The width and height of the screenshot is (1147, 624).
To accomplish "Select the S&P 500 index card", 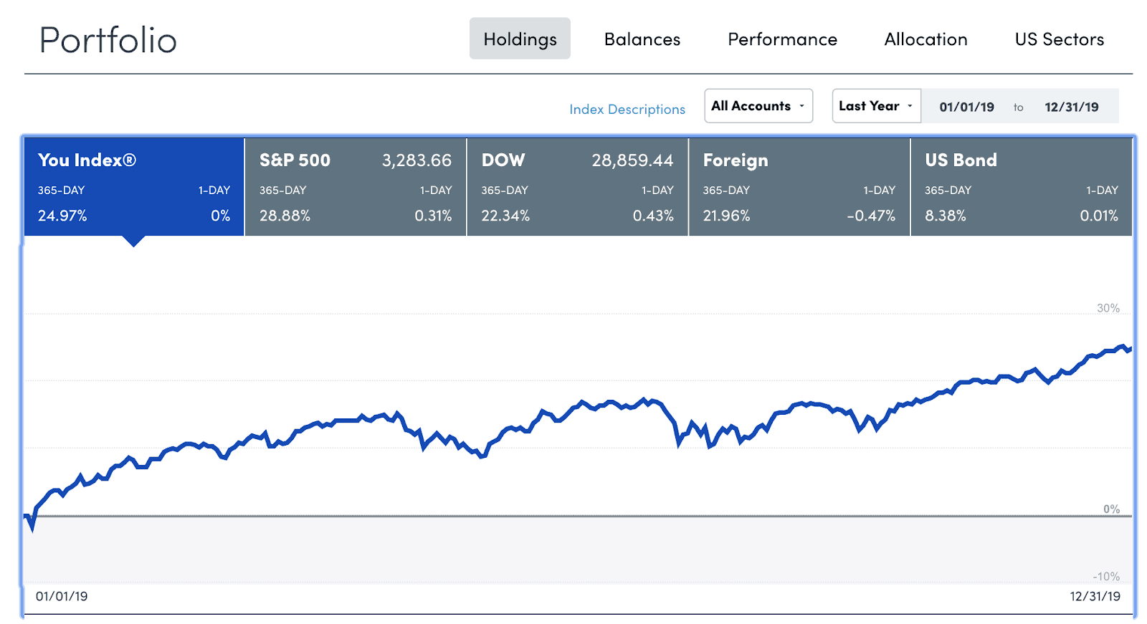I will point(356,187).
